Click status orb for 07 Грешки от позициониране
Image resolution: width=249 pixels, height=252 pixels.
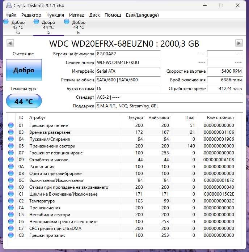tap(11, 153)
